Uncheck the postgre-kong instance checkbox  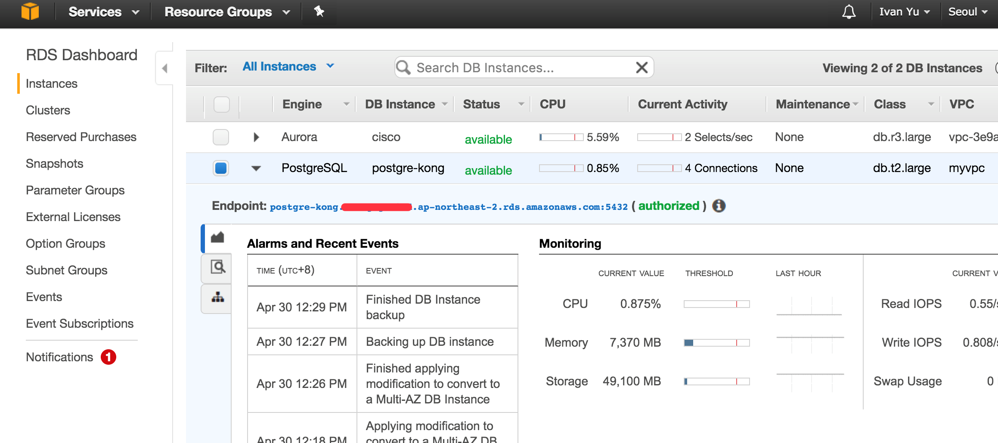coord(221,168)
